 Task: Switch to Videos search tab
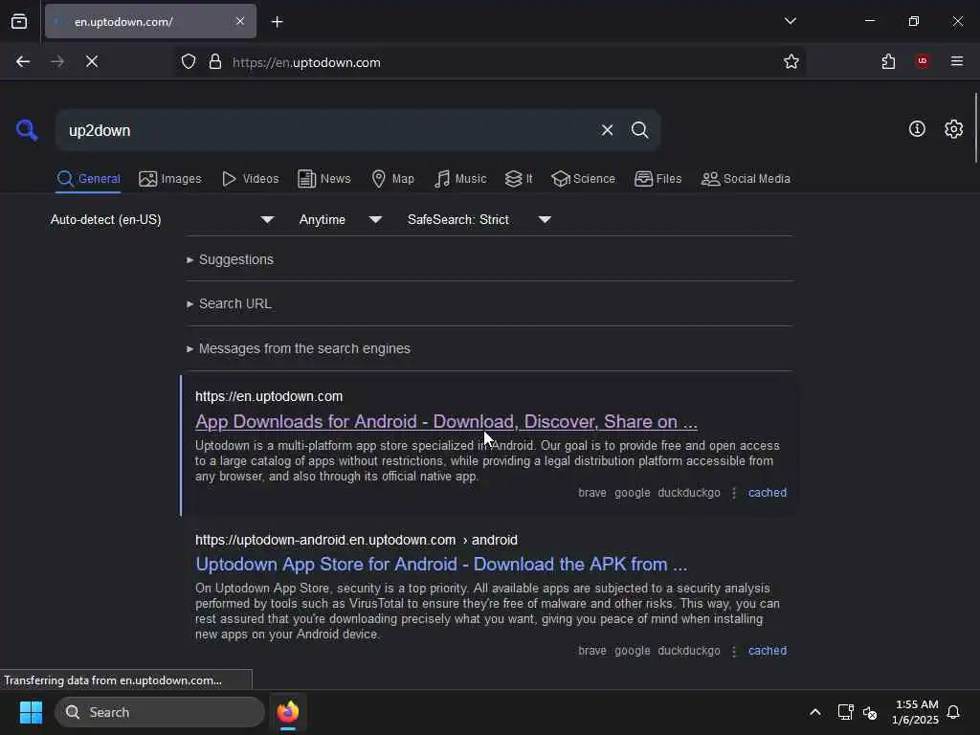250,179
